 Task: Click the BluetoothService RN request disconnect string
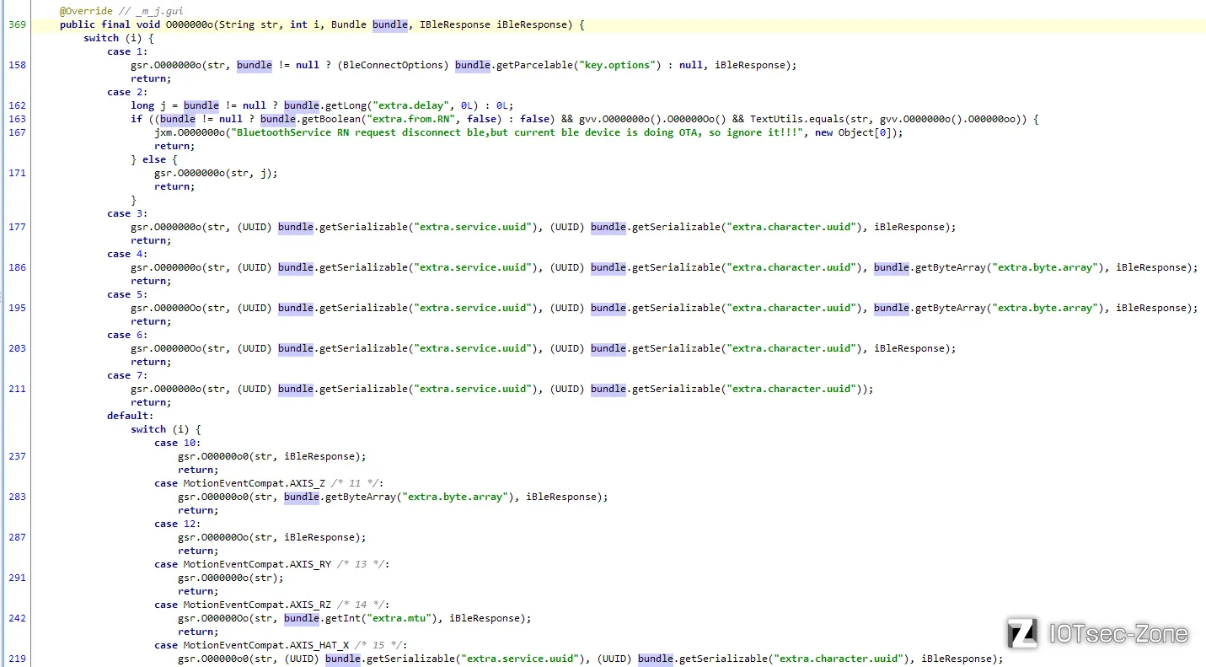click(x=517, y=132)
